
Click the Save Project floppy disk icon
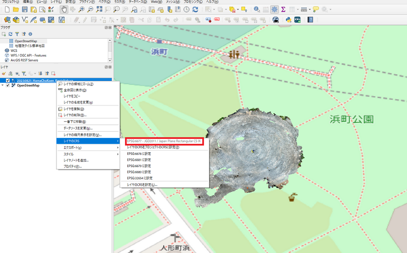[x=25, y=9]
